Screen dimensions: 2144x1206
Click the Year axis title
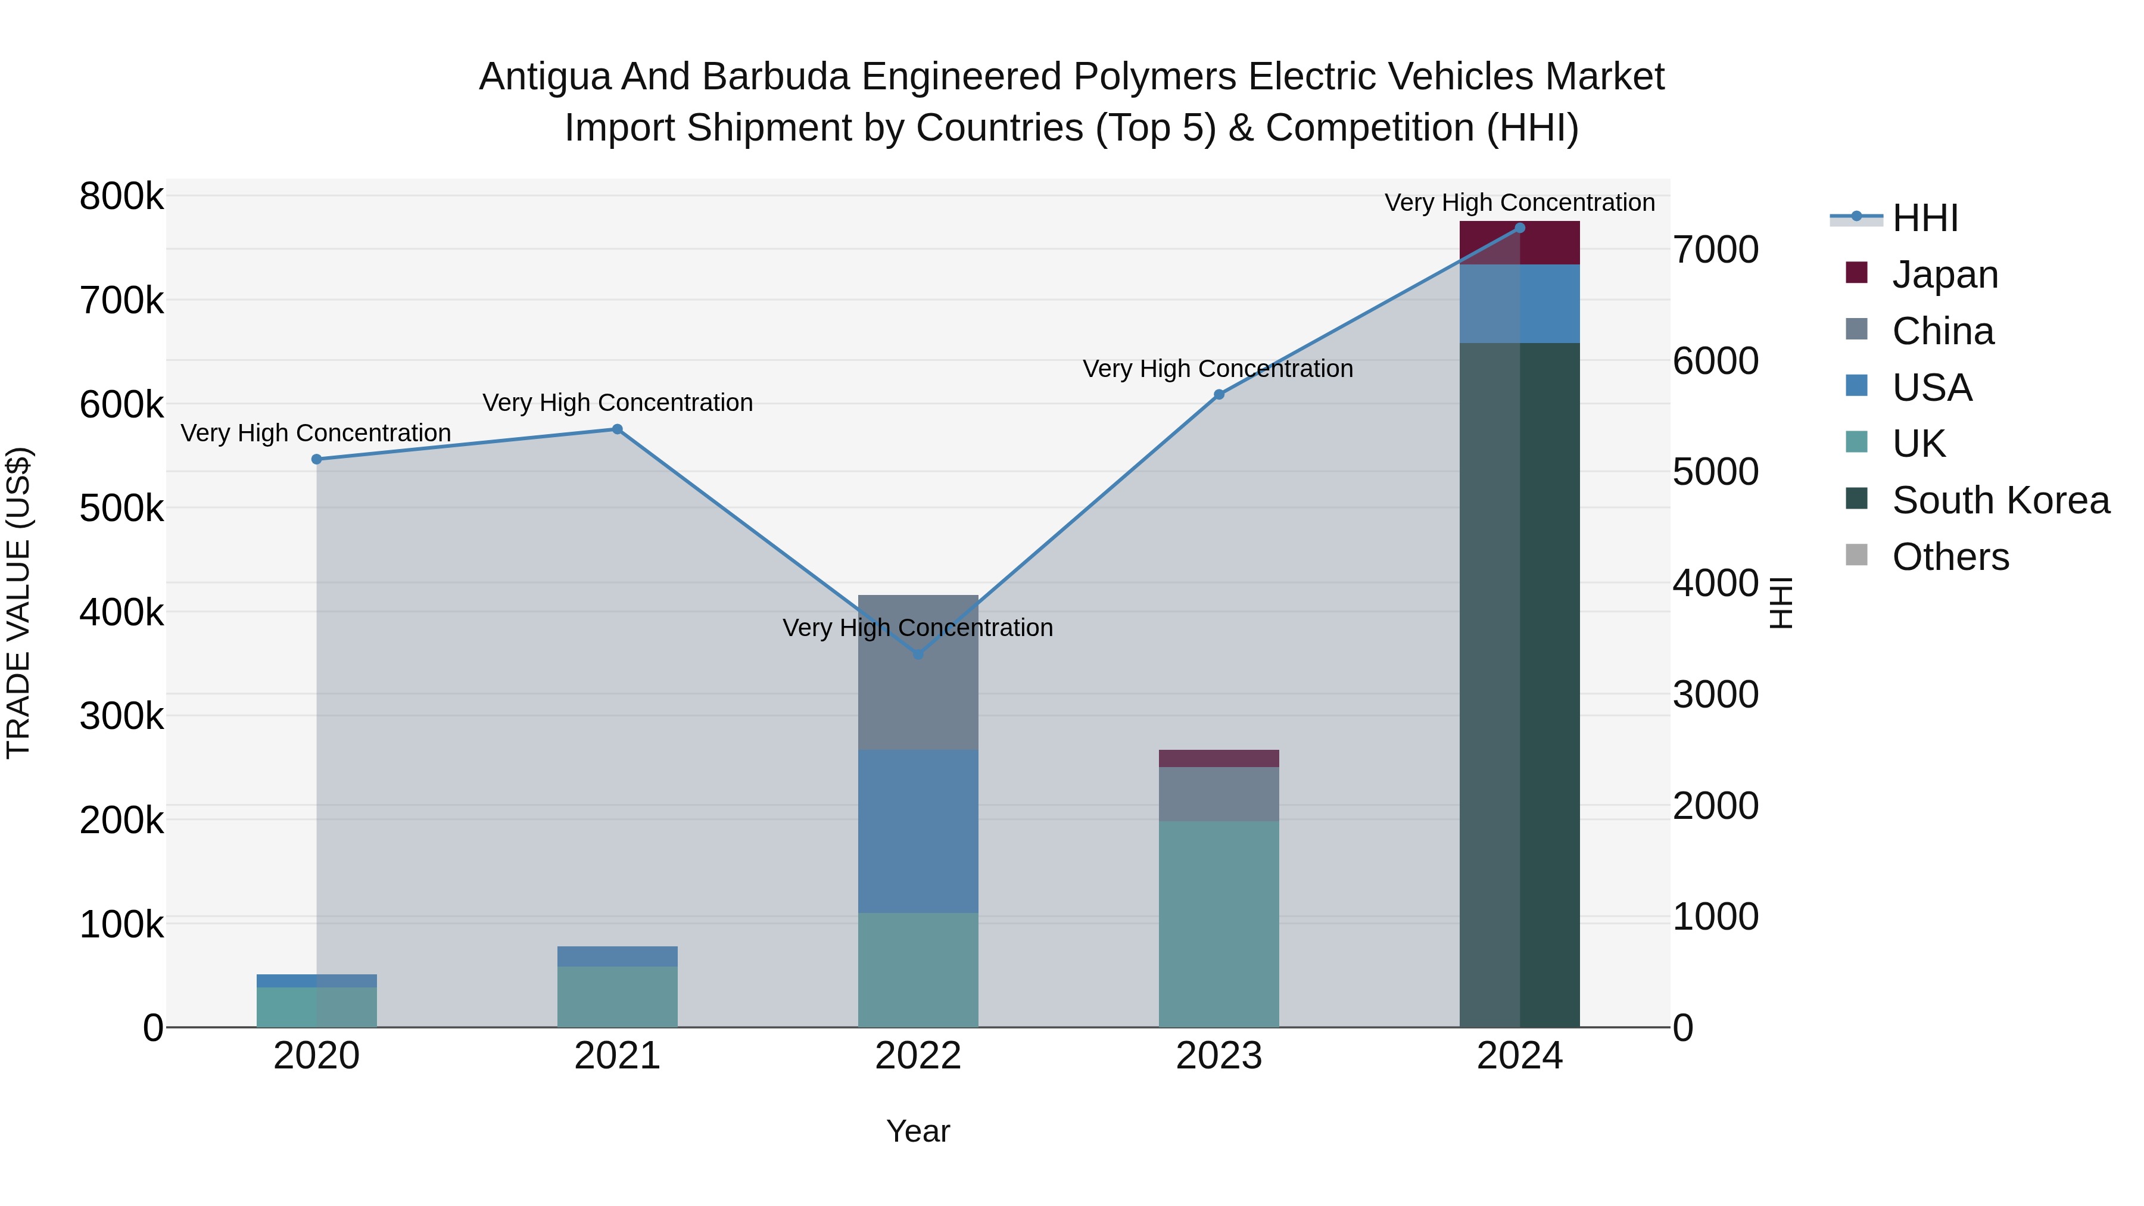(918, 1131)
